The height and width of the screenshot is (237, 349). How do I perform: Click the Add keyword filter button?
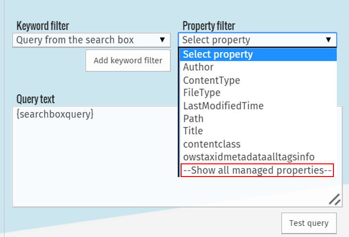(128, 60)
